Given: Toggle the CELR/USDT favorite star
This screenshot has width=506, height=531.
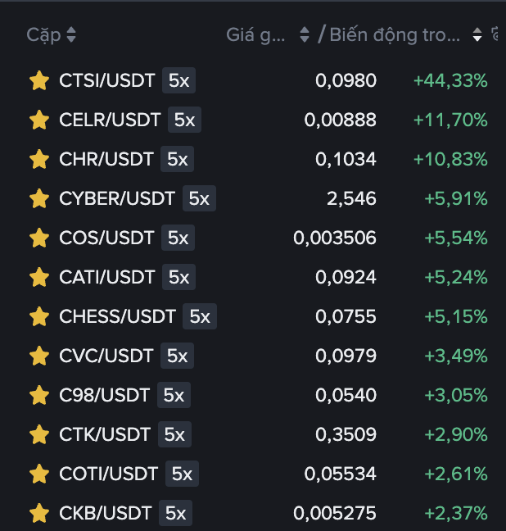Looking at the screenshot, I should (x=38, y=120).
